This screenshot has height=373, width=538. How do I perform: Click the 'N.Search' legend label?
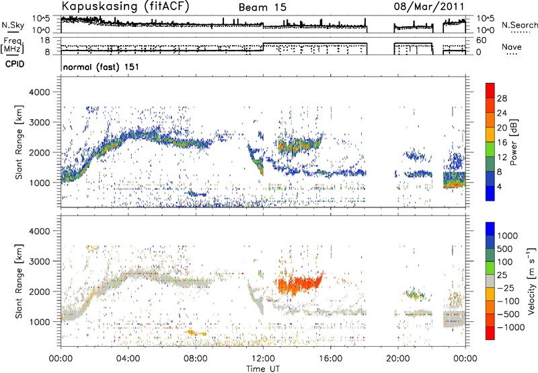tap(519, 25)
